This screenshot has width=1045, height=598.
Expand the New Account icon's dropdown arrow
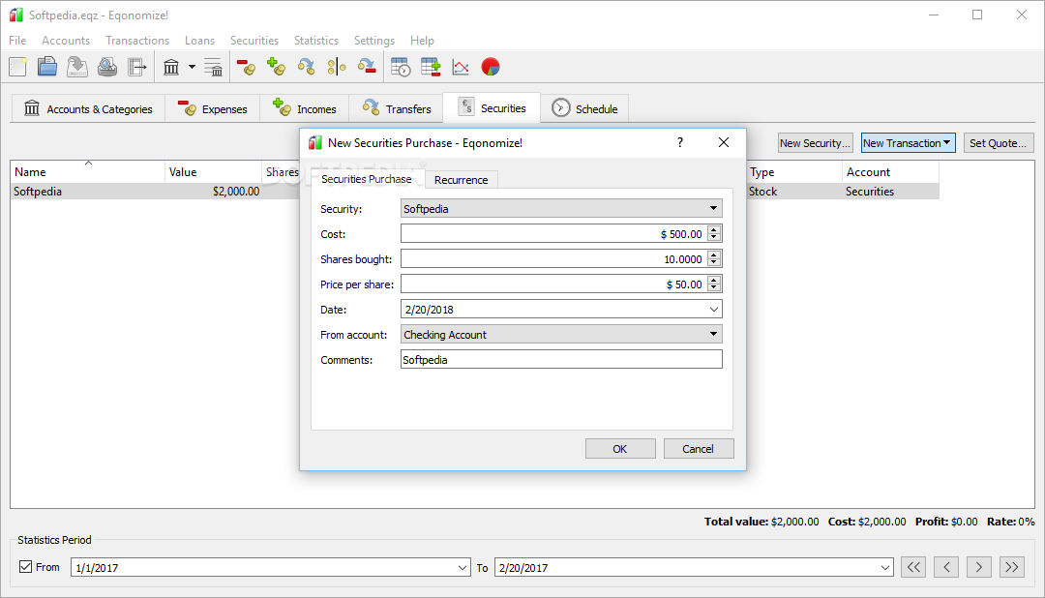pos(192,67)
